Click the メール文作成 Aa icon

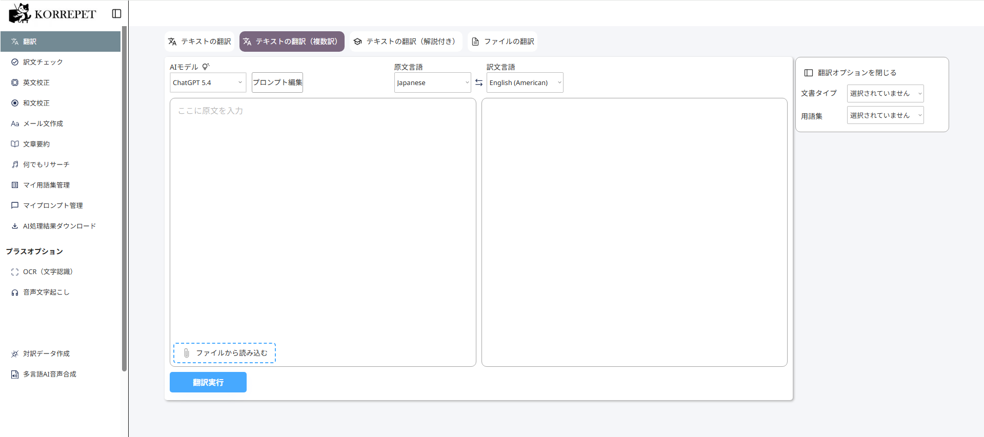[x=15, y=123]
